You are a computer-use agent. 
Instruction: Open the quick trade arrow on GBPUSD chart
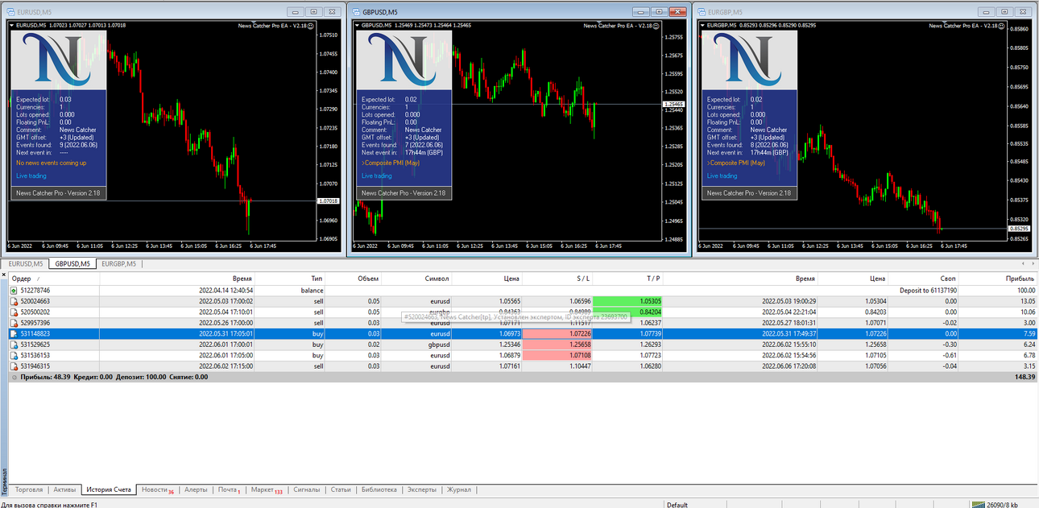pos(357,26)
